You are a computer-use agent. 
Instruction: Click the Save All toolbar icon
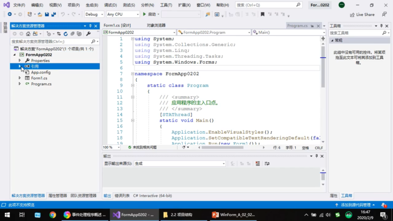tap(54, 14)
